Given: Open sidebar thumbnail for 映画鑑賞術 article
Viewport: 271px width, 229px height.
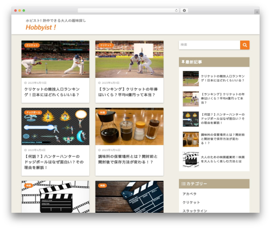Looking at the screenshot, I should 191,159.
